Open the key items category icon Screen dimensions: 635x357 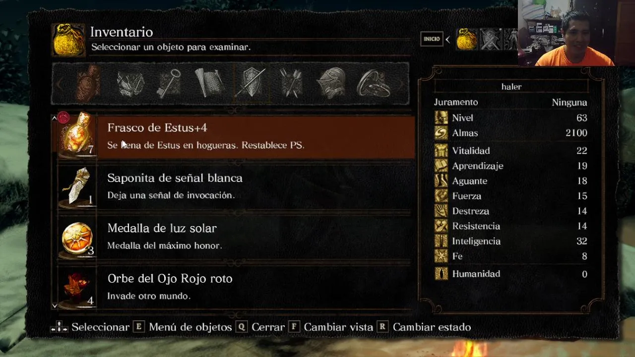169,83
